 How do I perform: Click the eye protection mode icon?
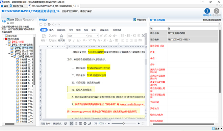click(x=65, y=124)
